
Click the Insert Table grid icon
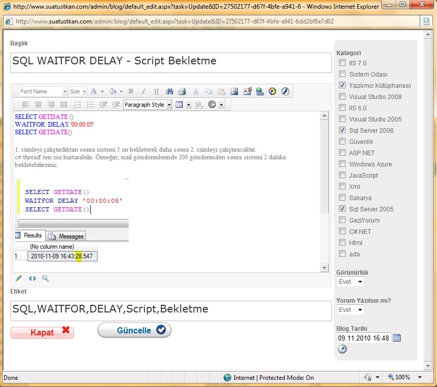pyautogui.click(x=179, y=105)
